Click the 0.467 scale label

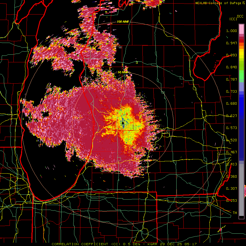click(x=232, y=152)
